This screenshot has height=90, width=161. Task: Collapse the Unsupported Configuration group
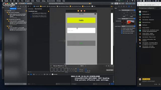6,19
